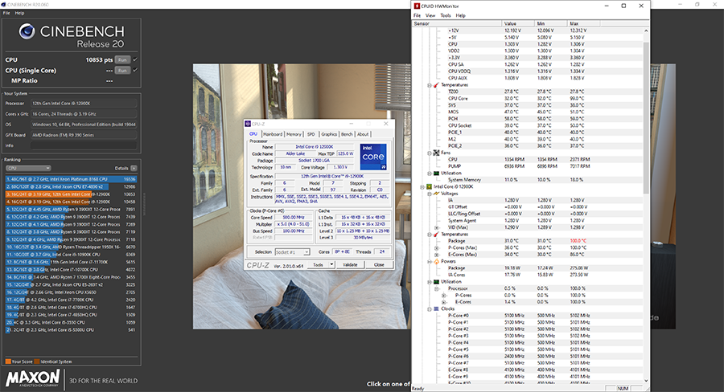Click the Cinebench title bar app icon

point(3,4)
